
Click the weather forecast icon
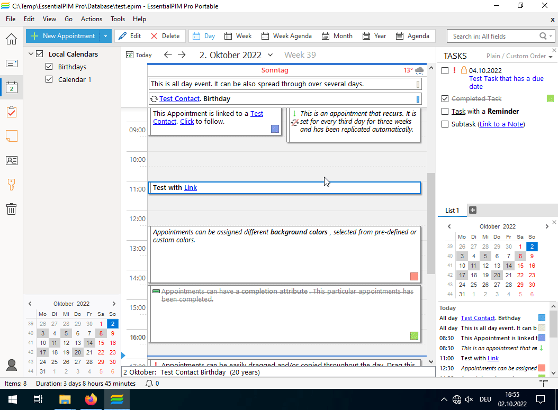(419, 70)
